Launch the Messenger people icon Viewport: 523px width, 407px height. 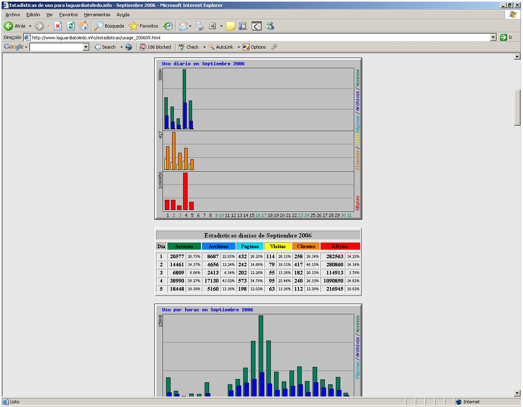270,26
